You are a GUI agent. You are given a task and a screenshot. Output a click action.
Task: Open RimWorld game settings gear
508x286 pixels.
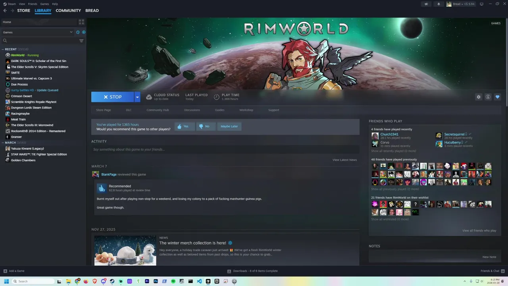(x=479, y=97)
